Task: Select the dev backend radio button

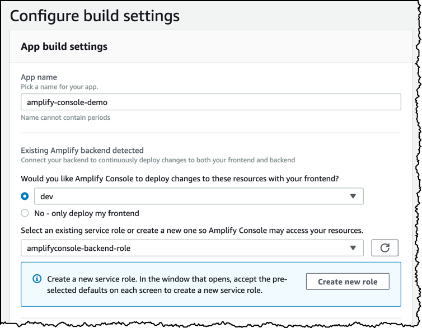Action: 25,196
